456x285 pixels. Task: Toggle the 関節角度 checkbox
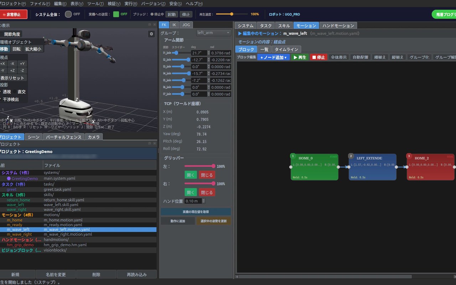pos(11,34)
